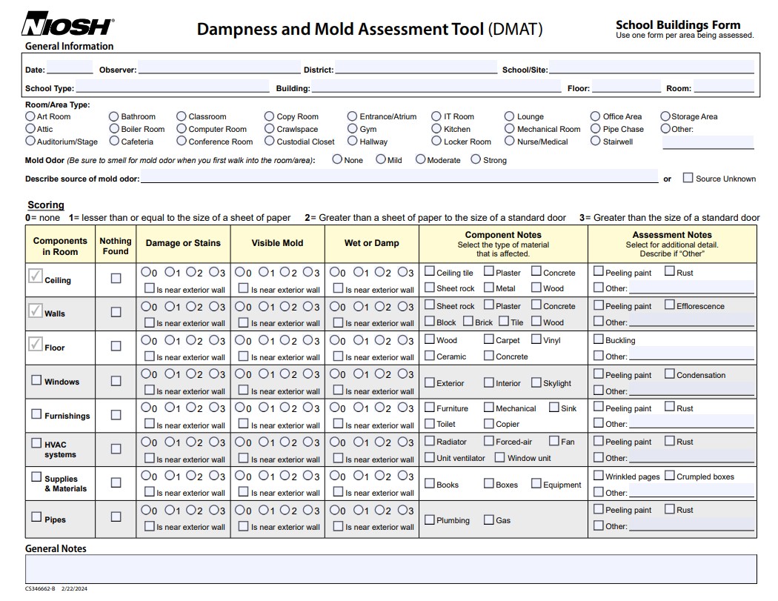This screenshot has height=601, width=778.
Task: Select Custodial Closet radio button
Action: (270, 141)
